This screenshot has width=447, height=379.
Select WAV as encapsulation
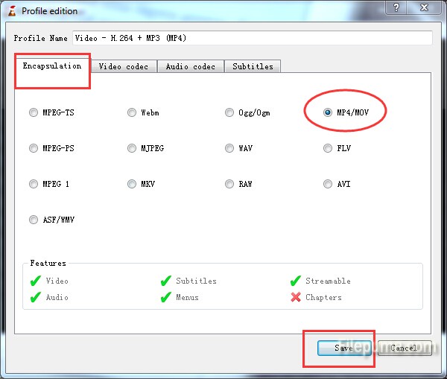230,148
